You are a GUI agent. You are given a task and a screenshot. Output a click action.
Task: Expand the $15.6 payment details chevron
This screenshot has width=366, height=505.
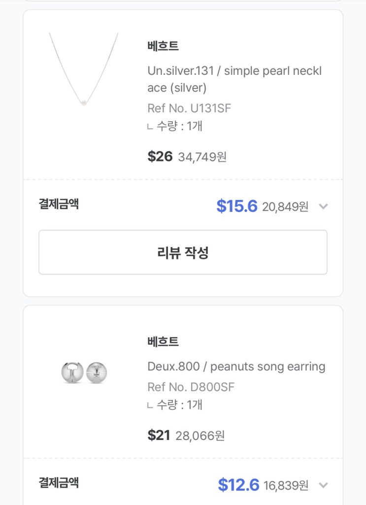[x=323, y=206]
